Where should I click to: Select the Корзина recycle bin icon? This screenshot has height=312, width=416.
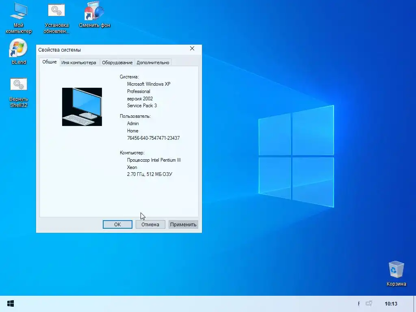396,273
